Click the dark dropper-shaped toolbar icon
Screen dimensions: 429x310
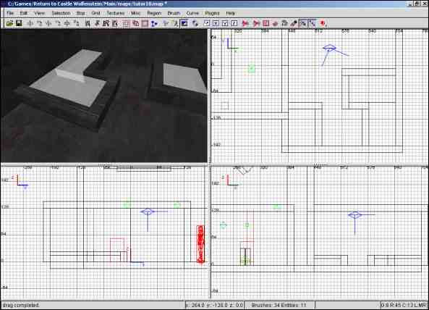(x=294, y=24)
